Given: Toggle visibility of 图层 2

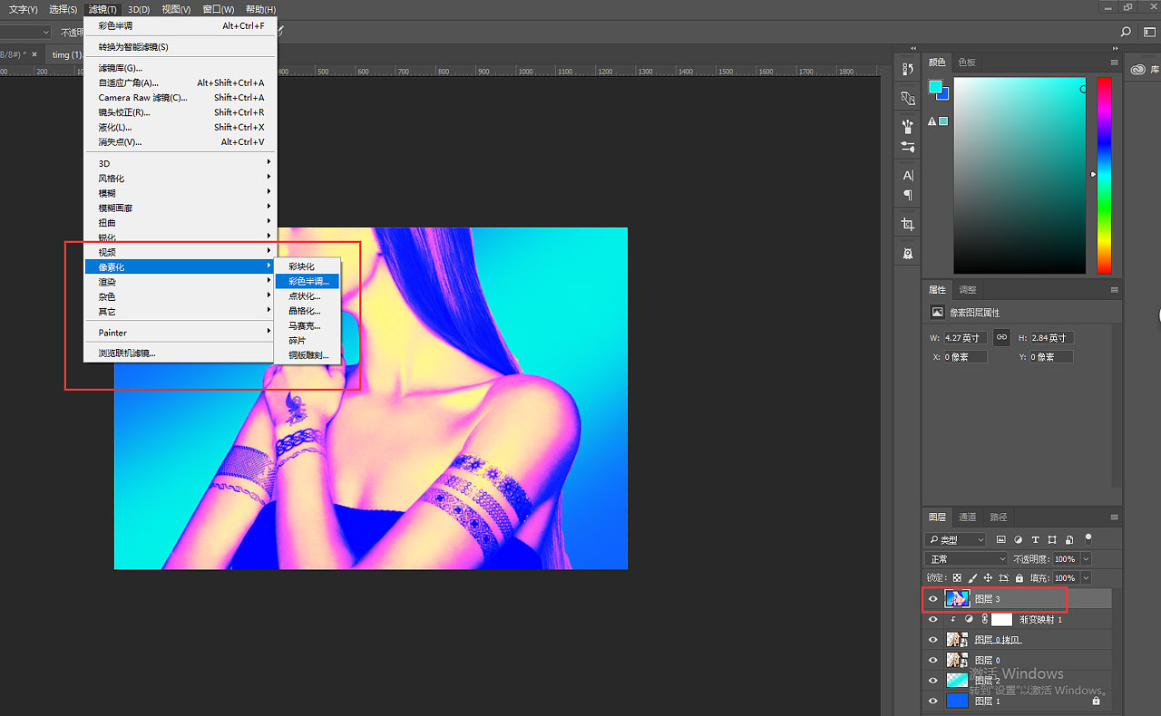Looking at the screenshot, I should [933, 680].
